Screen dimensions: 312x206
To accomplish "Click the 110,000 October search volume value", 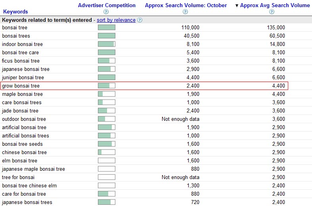I will [189, 27].
